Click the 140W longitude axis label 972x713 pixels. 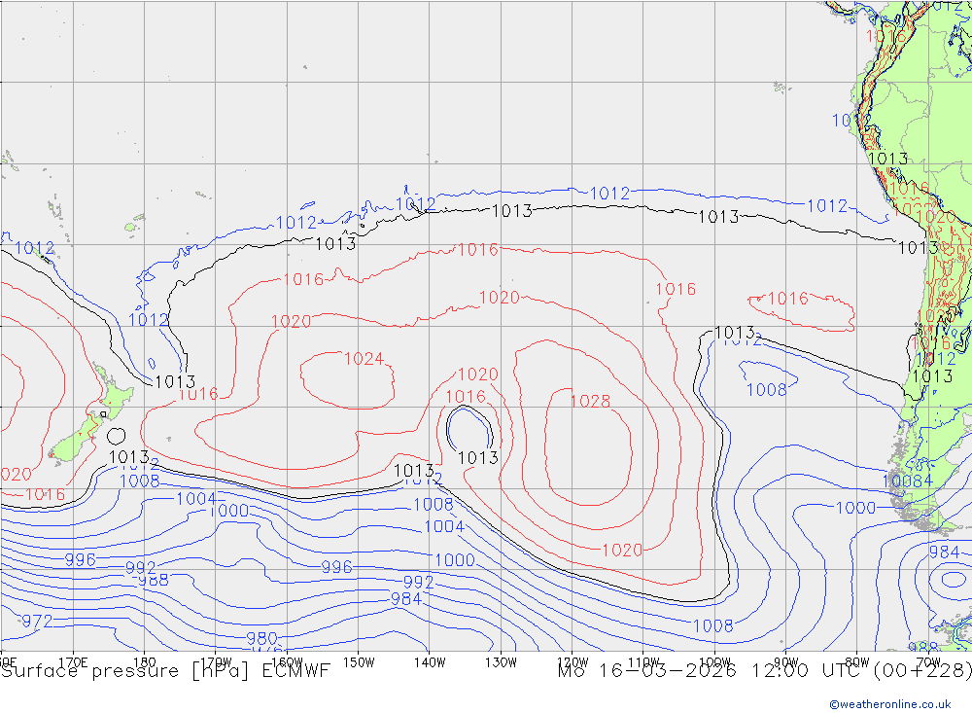430,662
